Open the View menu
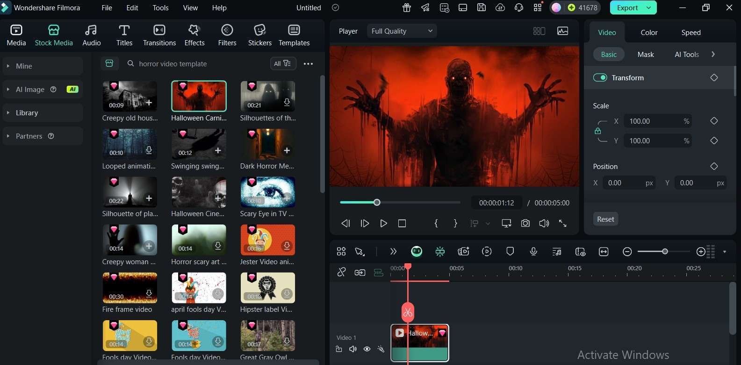 coord(190,7)
